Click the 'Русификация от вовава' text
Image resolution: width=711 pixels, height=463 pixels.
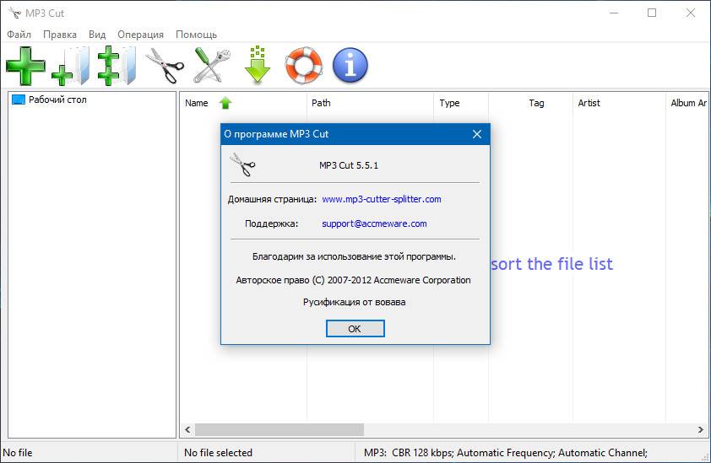(354, 302)
